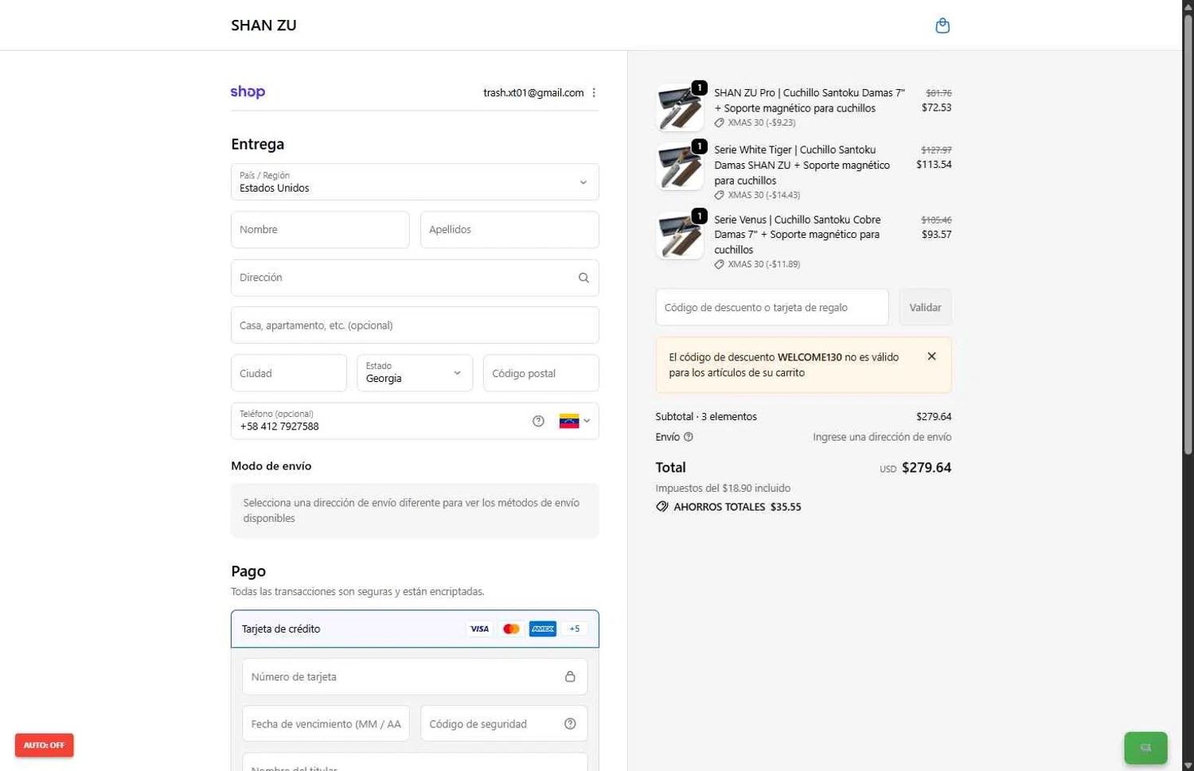This screenshot has width=1194, height=771.
Task: Show the +5 additional payment methods
Action: click(575, 629)
